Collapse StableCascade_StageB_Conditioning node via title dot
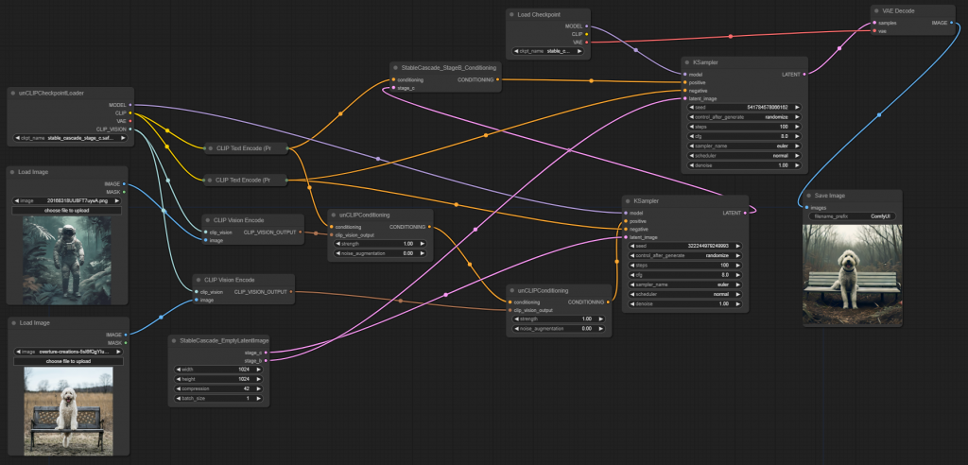The height and width of the screenshot is (465, 968). [396, 67]
